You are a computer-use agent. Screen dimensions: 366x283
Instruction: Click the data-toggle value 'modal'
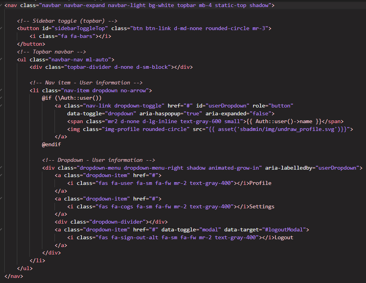210,230
